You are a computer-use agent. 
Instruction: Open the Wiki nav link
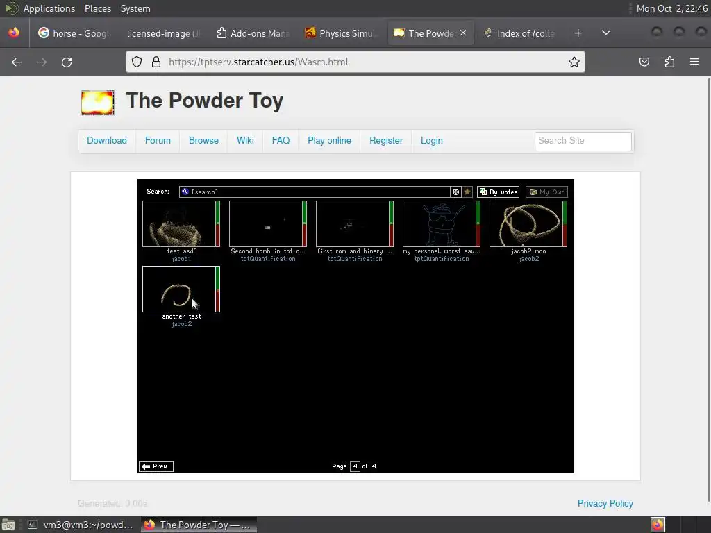(x=245, y=140)
